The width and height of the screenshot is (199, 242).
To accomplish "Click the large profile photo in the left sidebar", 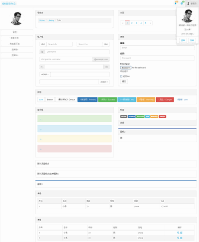I will (16, 18).
